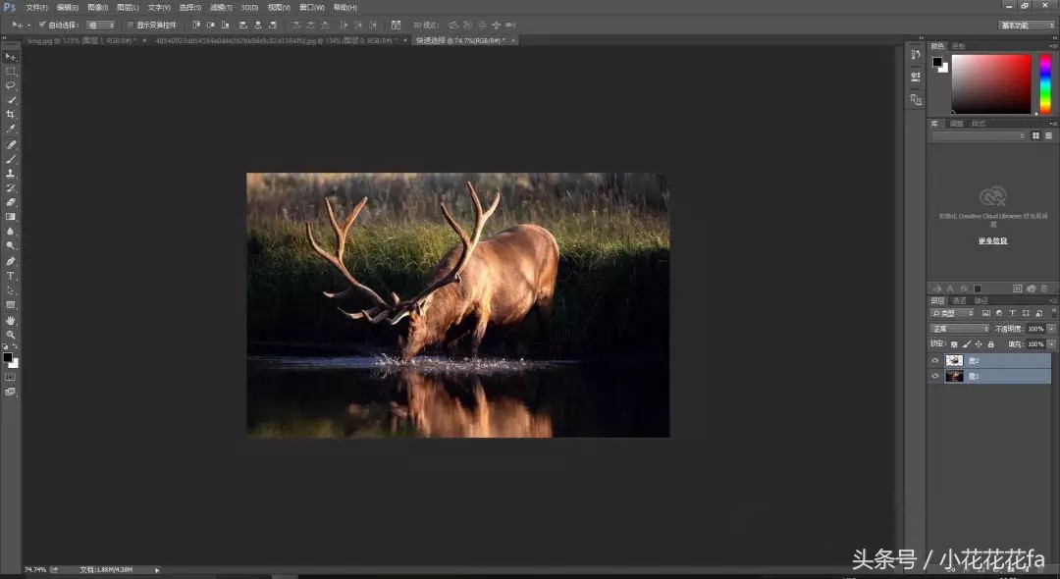This screenshot has width=1060, height=579.
Task: Select the Lasso tool
Action: [11, 85]
